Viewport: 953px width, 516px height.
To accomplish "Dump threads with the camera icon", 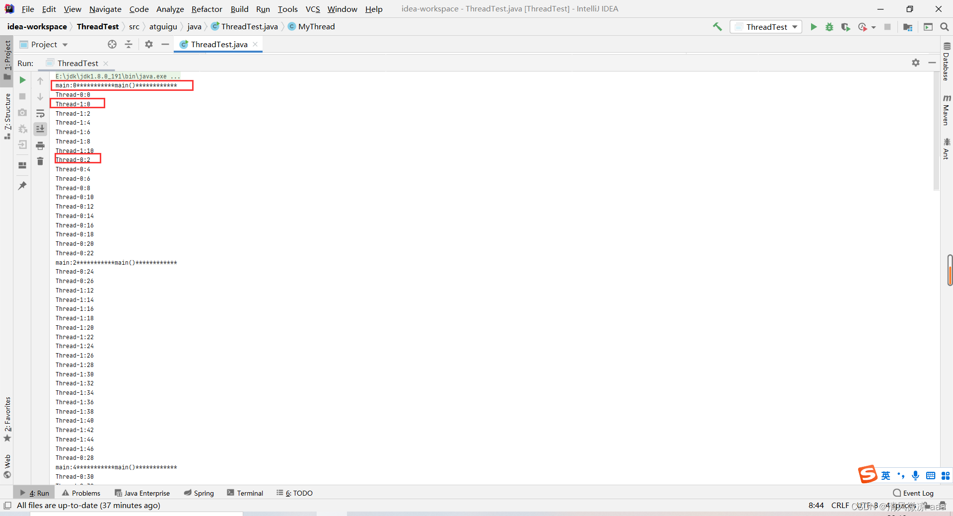I will 22,113.
